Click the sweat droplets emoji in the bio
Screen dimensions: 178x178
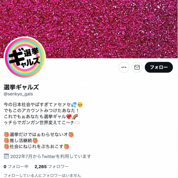coord(74,105)
